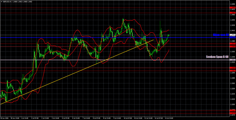Image resolution: width=236 pixels, height=120 pixels.
Task: Open the chart menu triangle beside GBPUSD,H1
Action: coord(1,2)
